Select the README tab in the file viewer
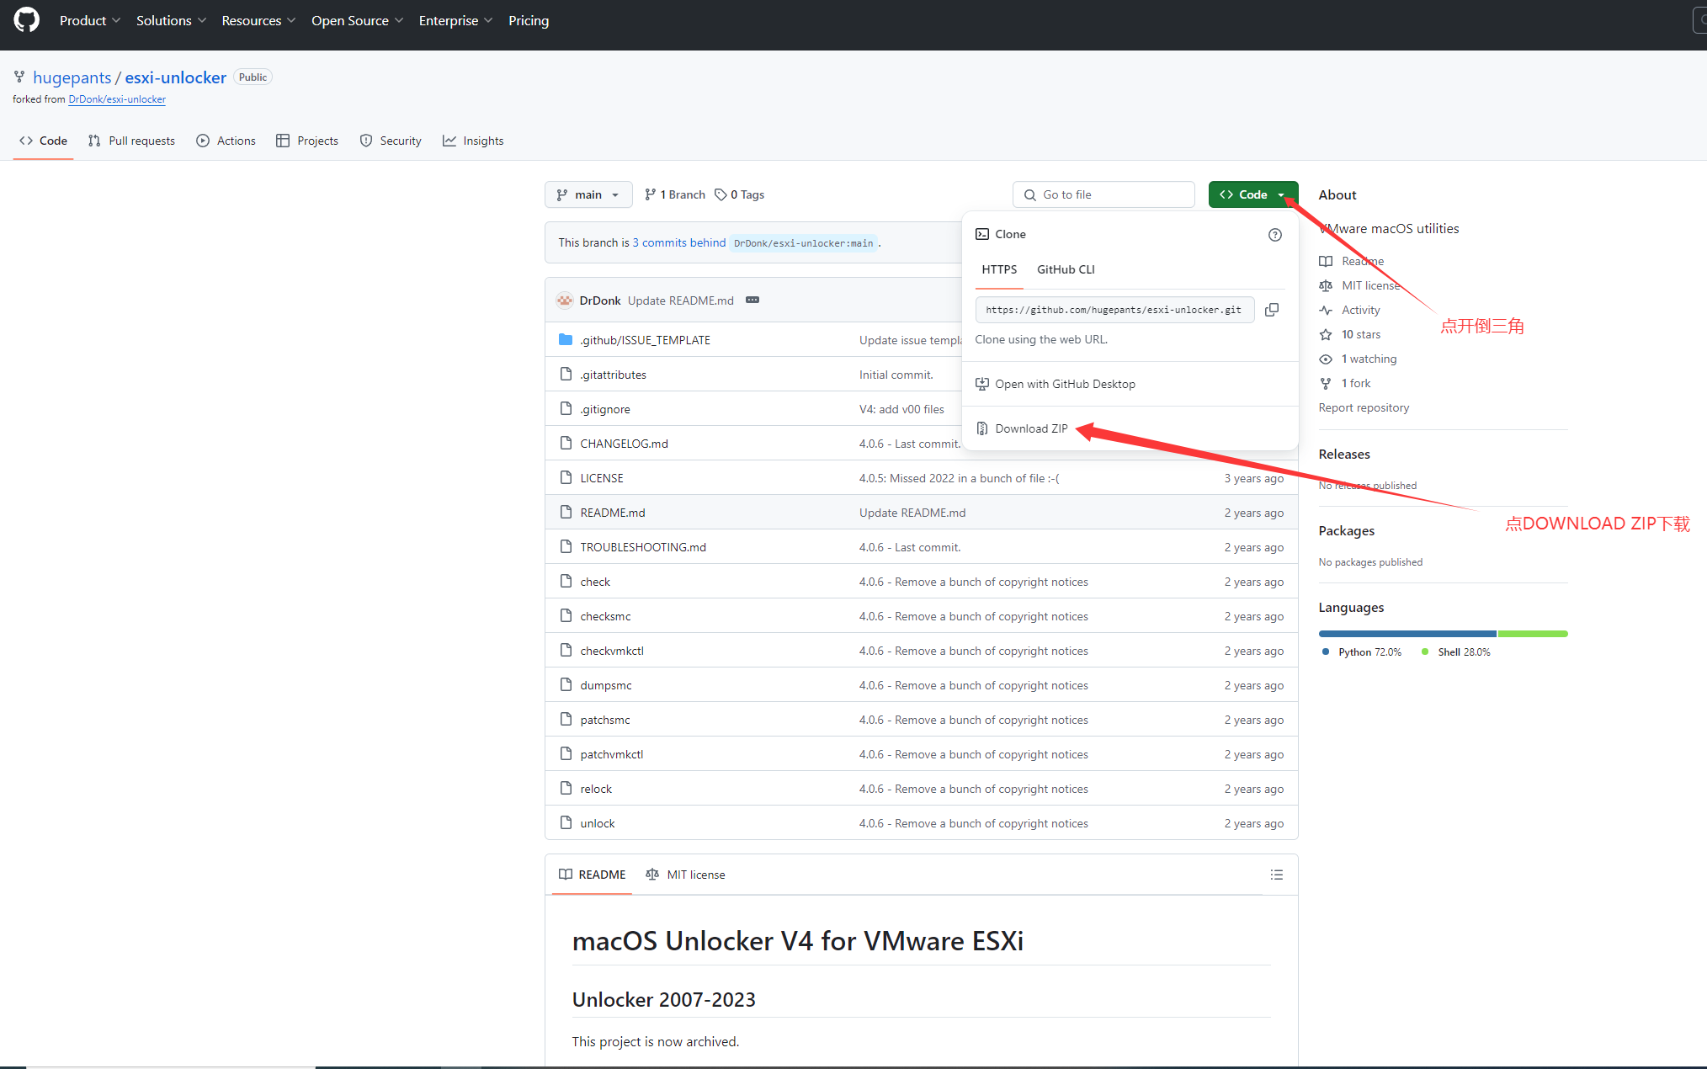The height and width of the screenshot is (1069, 1707). [593, 875]
